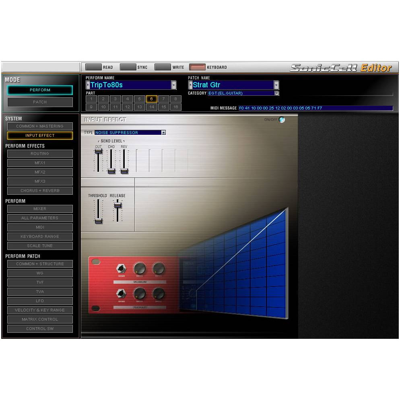Expand the Category EGT (EL.GUITAR) dropdown
The image size is (400, 400).
[277, 93]
